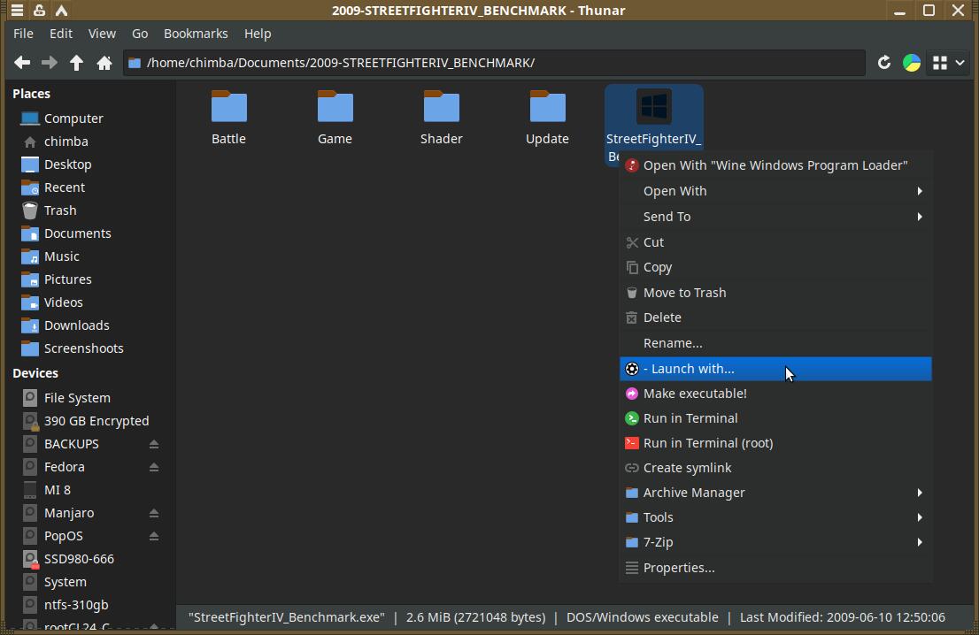Click the - Launch with... entry
The height and width of the screenshot is (635, 979).
[775, 369]
